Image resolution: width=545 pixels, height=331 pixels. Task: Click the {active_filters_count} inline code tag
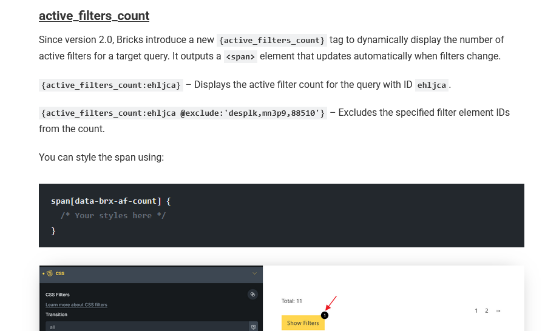click(x=272, y=41)
